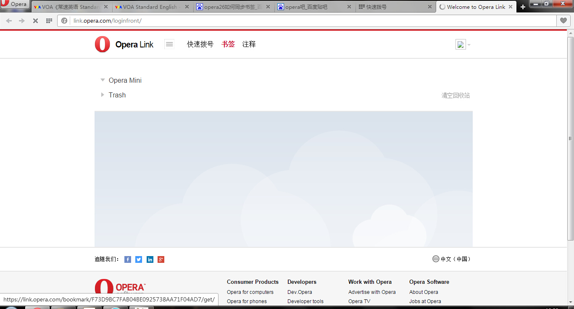Go back to previous page
Image resolution: width=574 pixels, height=309 pixels.
coord(9,21)
